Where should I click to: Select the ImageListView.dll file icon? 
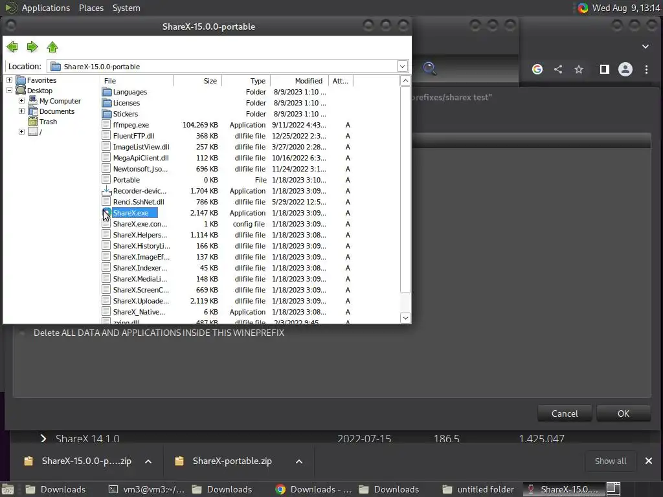[107, 147]
